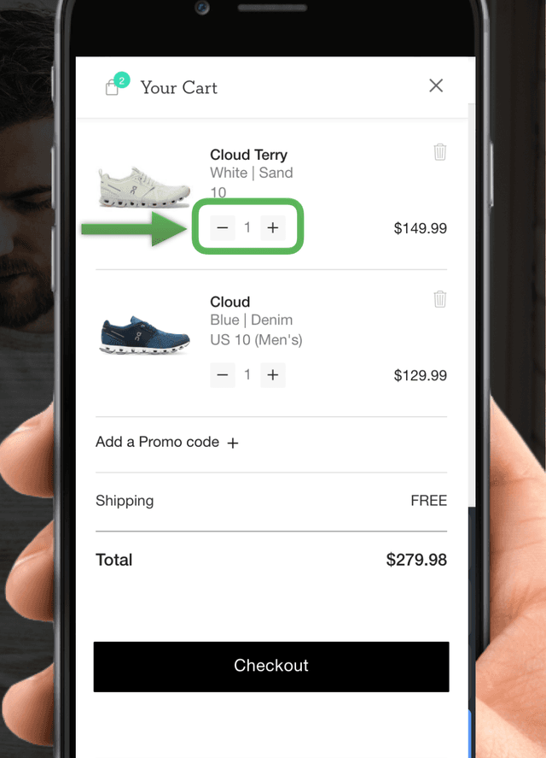
Task: Click the Cloud Terry quantity value
Action: (247, 227)
